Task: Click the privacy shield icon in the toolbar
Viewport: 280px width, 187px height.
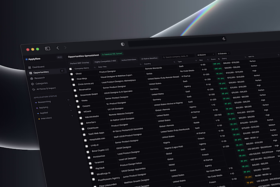Action: [x=123, y=44]
